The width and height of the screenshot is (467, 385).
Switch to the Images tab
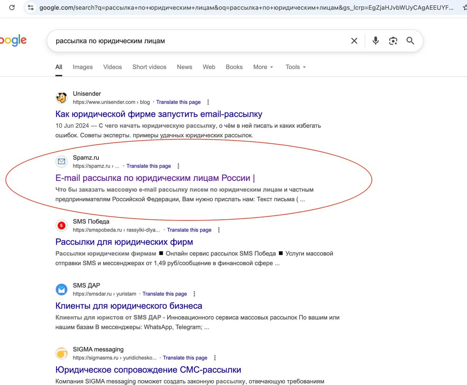[x=82, y=67]
